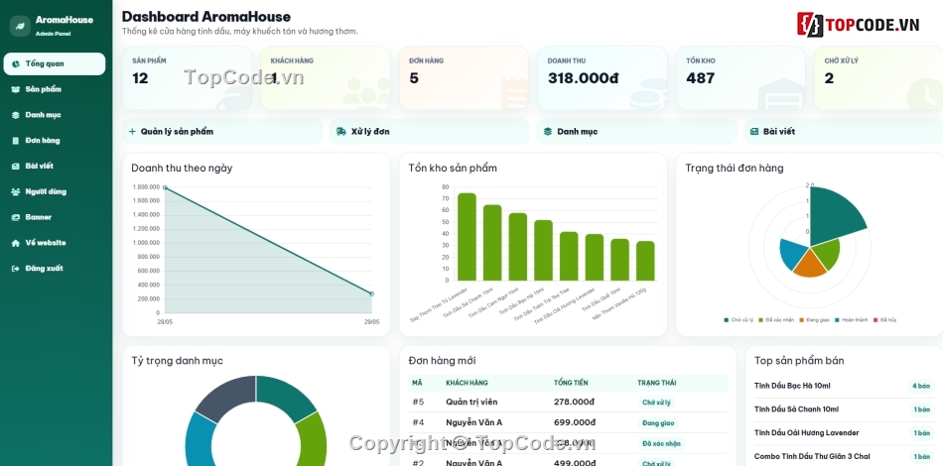Click the Chờ xử lý badge for order #5

click(656, 403)
